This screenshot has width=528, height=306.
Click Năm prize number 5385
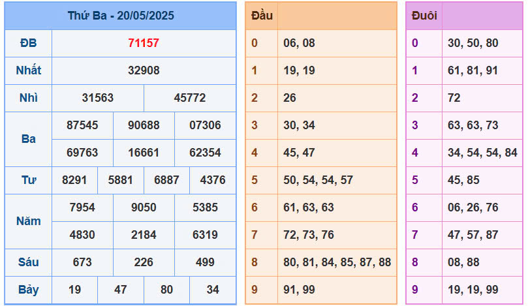pos(205,207)
